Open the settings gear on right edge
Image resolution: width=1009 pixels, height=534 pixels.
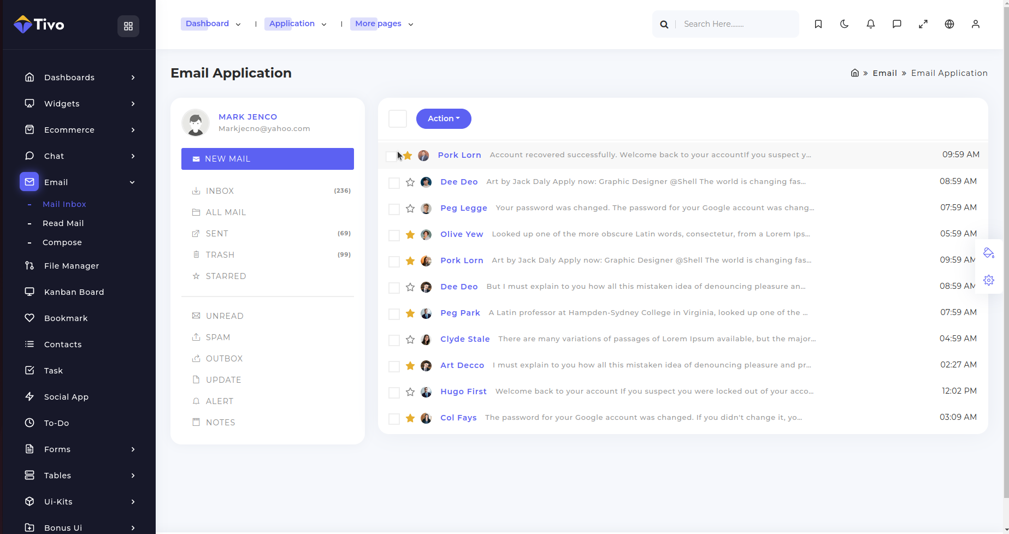[x=988, y=280]
